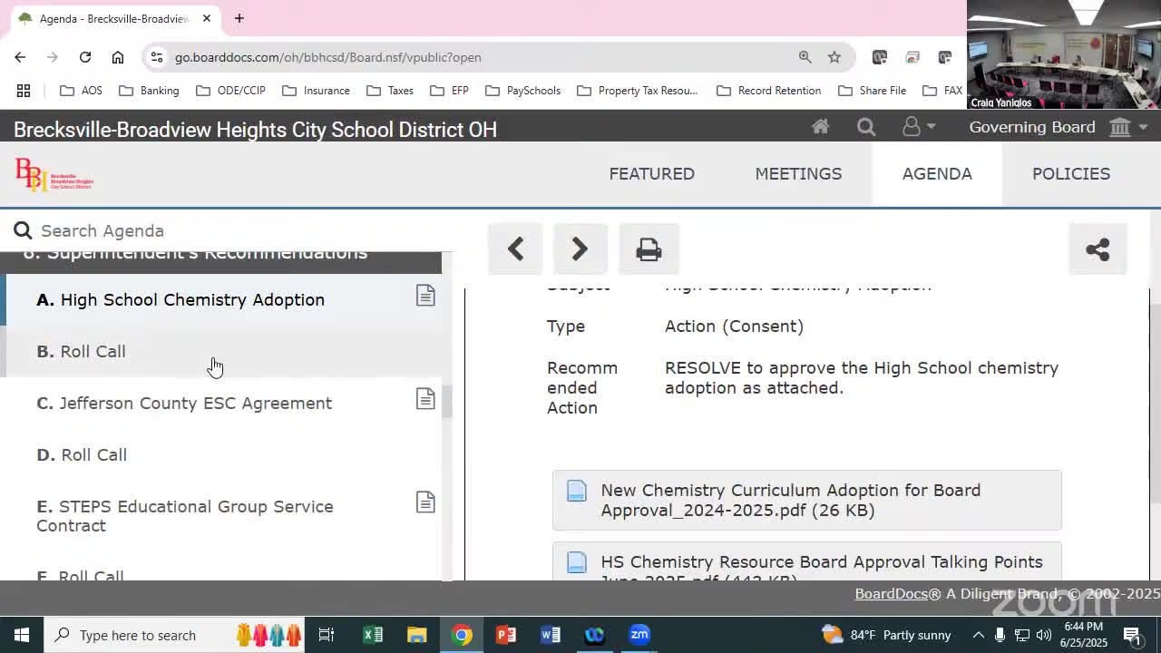Switch to the POLICIES tab
Viewport: 1161px width, 653px height.
(x=1070, y=173)
